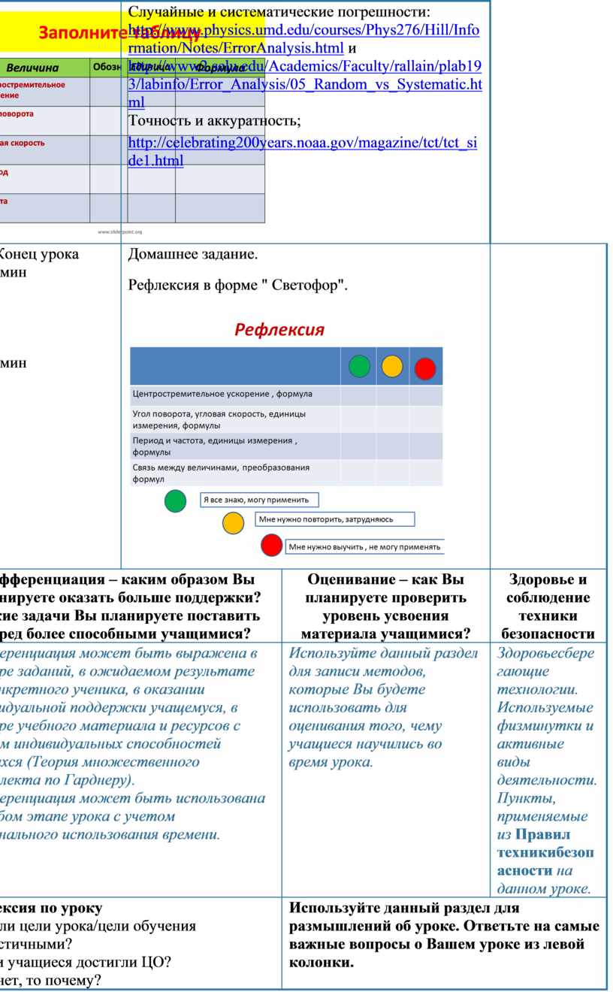Click 'Используемые физминутки и активные виды деятельности' text
The width and height of the screenshot is (613, 992).
pyautogui.click(x=547, y=743)
